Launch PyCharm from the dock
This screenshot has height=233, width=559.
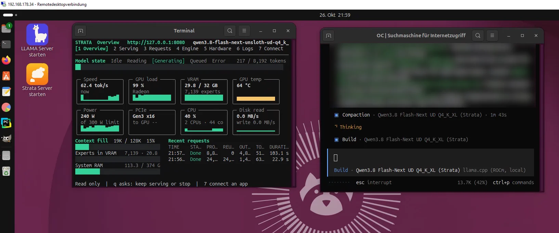(6, 123)
